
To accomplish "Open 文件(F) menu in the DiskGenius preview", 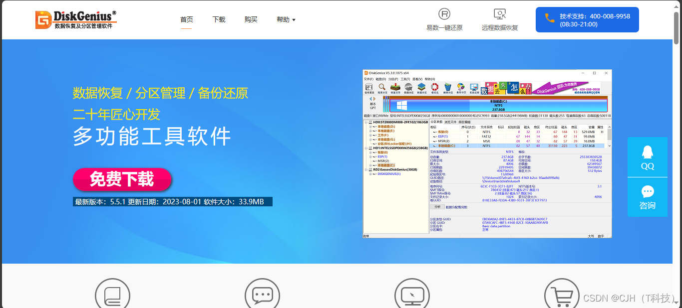I will [x=368, y=79].
